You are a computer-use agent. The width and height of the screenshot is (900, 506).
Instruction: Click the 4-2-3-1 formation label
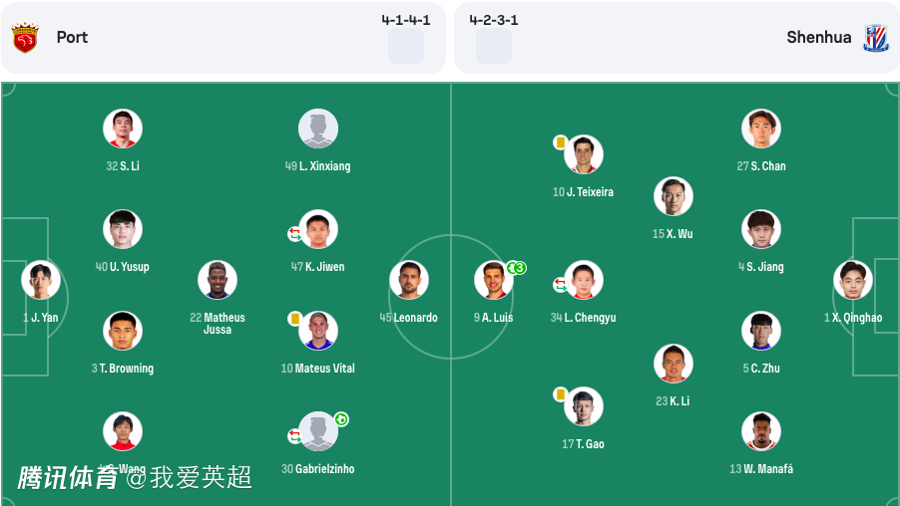[x=494, y=20]
